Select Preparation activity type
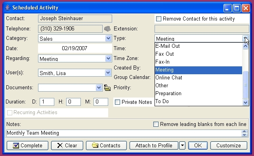This screenshot has height=156, width=254. pyautogui.click(x=199, y=94)
